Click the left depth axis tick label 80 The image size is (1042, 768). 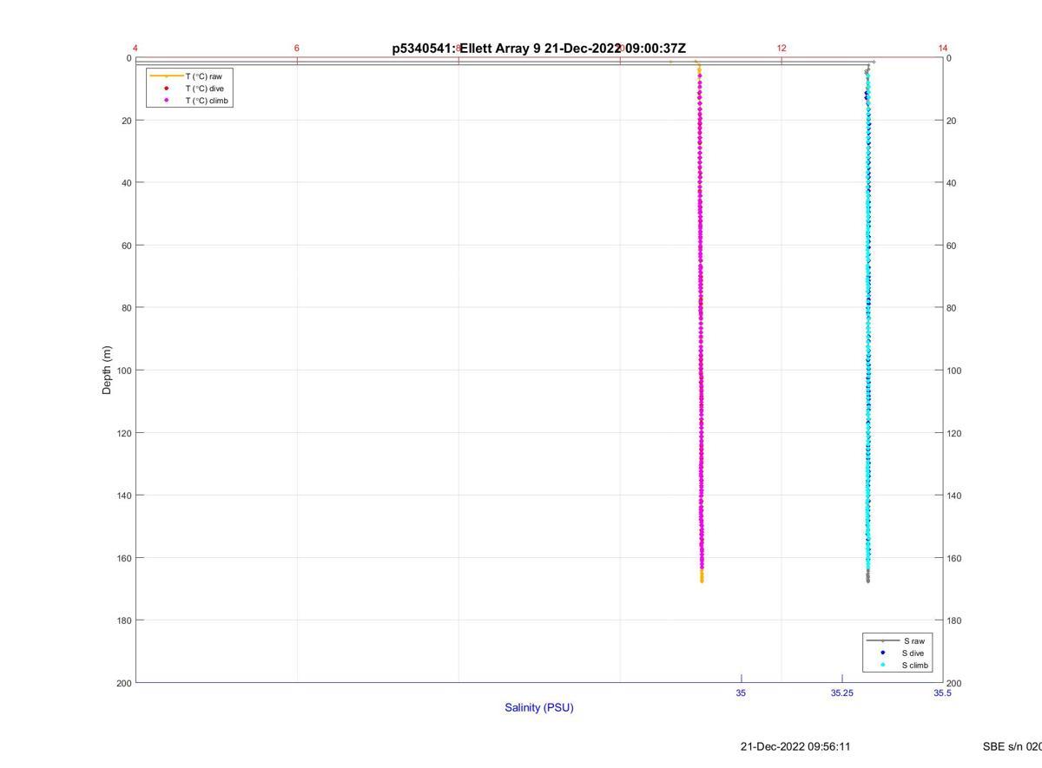(126, 308)
